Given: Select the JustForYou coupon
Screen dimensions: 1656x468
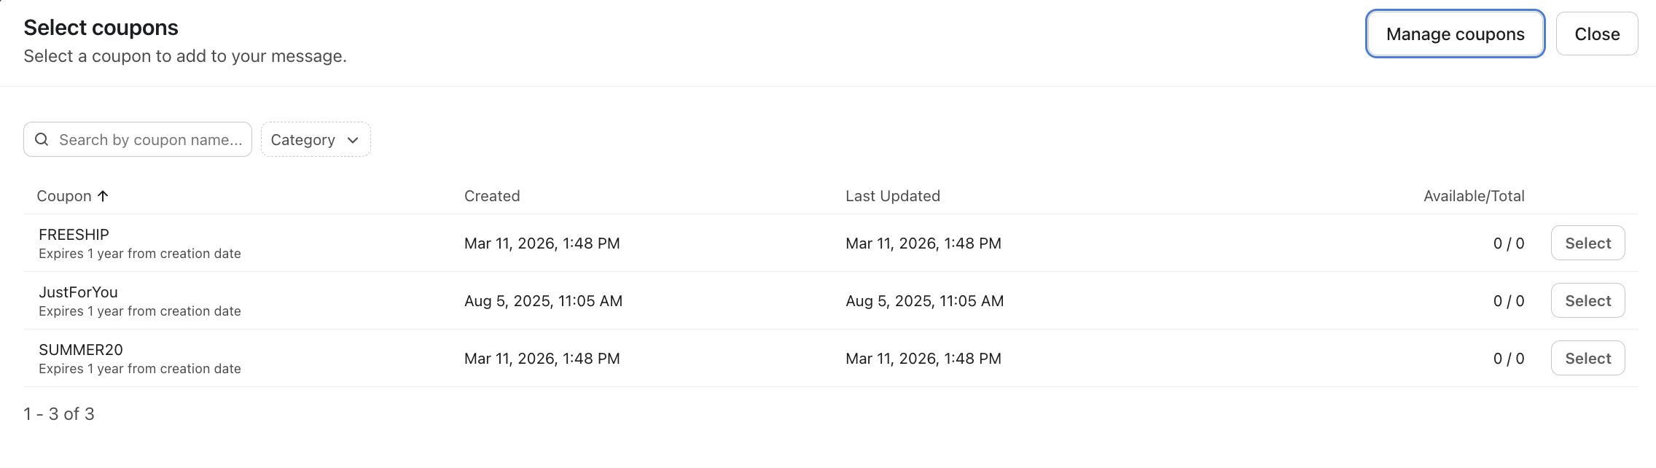Looking at the screenshot, I should (1587, 301).
